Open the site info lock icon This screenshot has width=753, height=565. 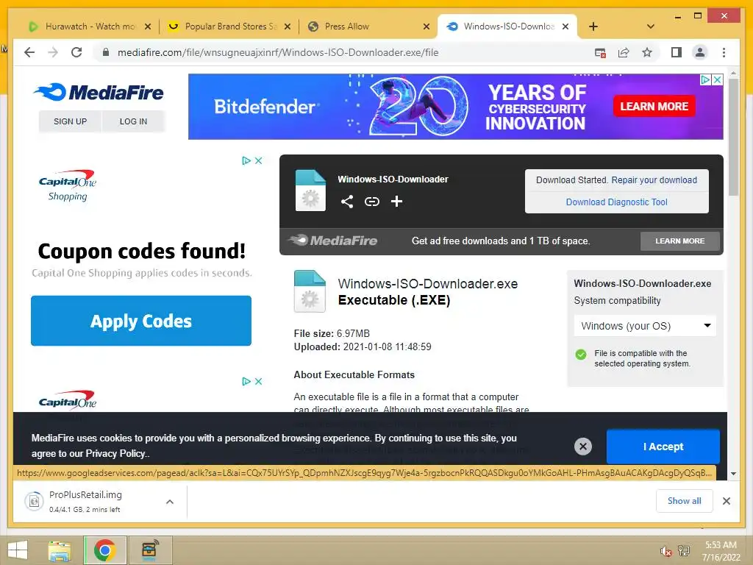coord(106,52)
